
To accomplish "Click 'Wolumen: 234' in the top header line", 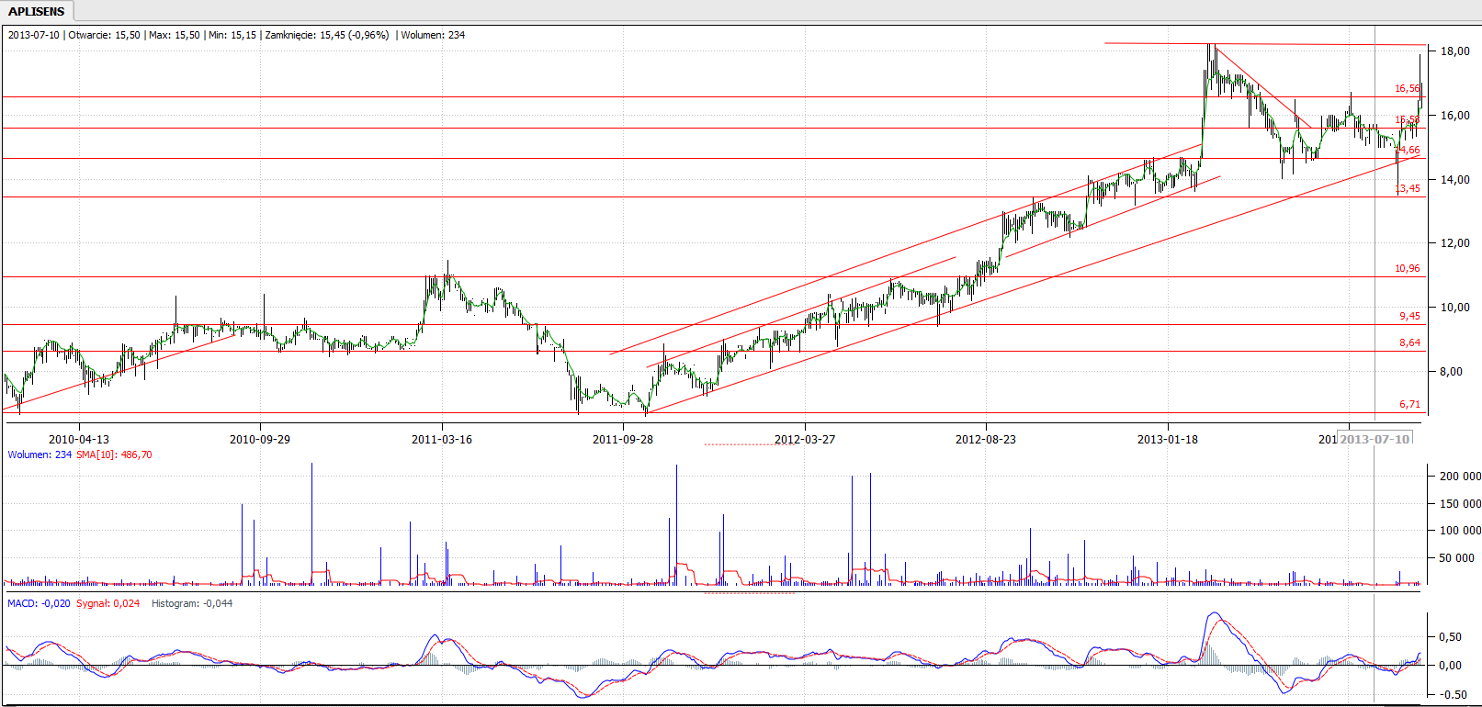I will (433, 35).
